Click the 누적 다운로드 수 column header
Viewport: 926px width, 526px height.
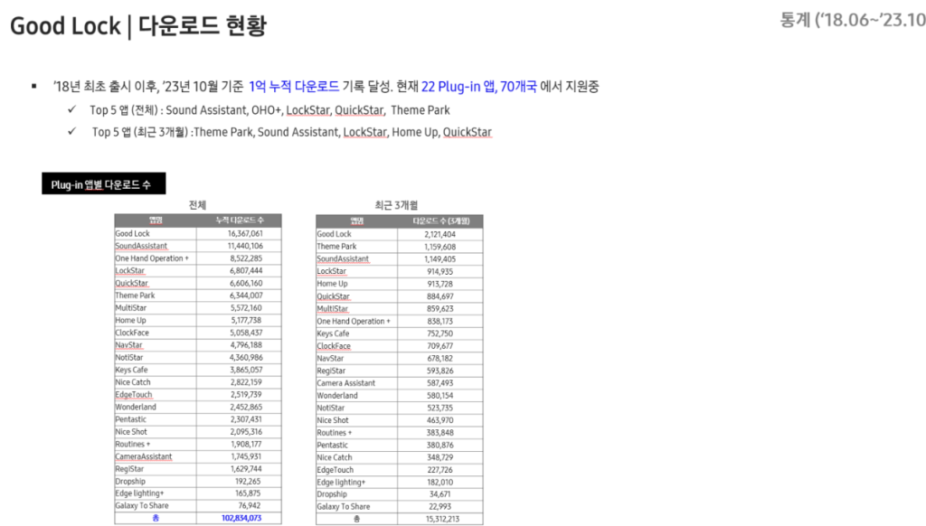239,221
